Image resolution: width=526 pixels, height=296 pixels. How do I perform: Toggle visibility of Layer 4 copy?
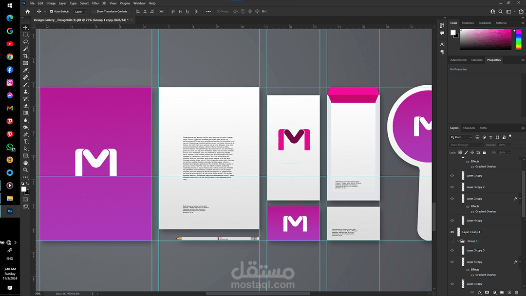[x=452, y=221]
